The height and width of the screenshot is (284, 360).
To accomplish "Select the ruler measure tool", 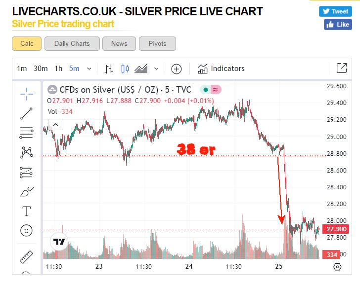I will 27,257.
